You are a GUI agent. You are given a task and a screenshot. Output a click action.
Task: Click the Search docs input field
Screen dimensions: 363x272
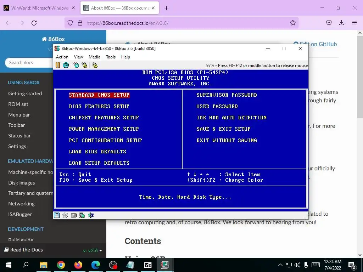coord(29,63)
